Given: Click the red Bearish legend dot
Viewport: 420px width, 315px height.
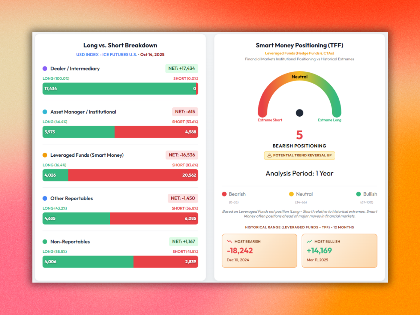Looking at the screenshot, I should (224, 194).
